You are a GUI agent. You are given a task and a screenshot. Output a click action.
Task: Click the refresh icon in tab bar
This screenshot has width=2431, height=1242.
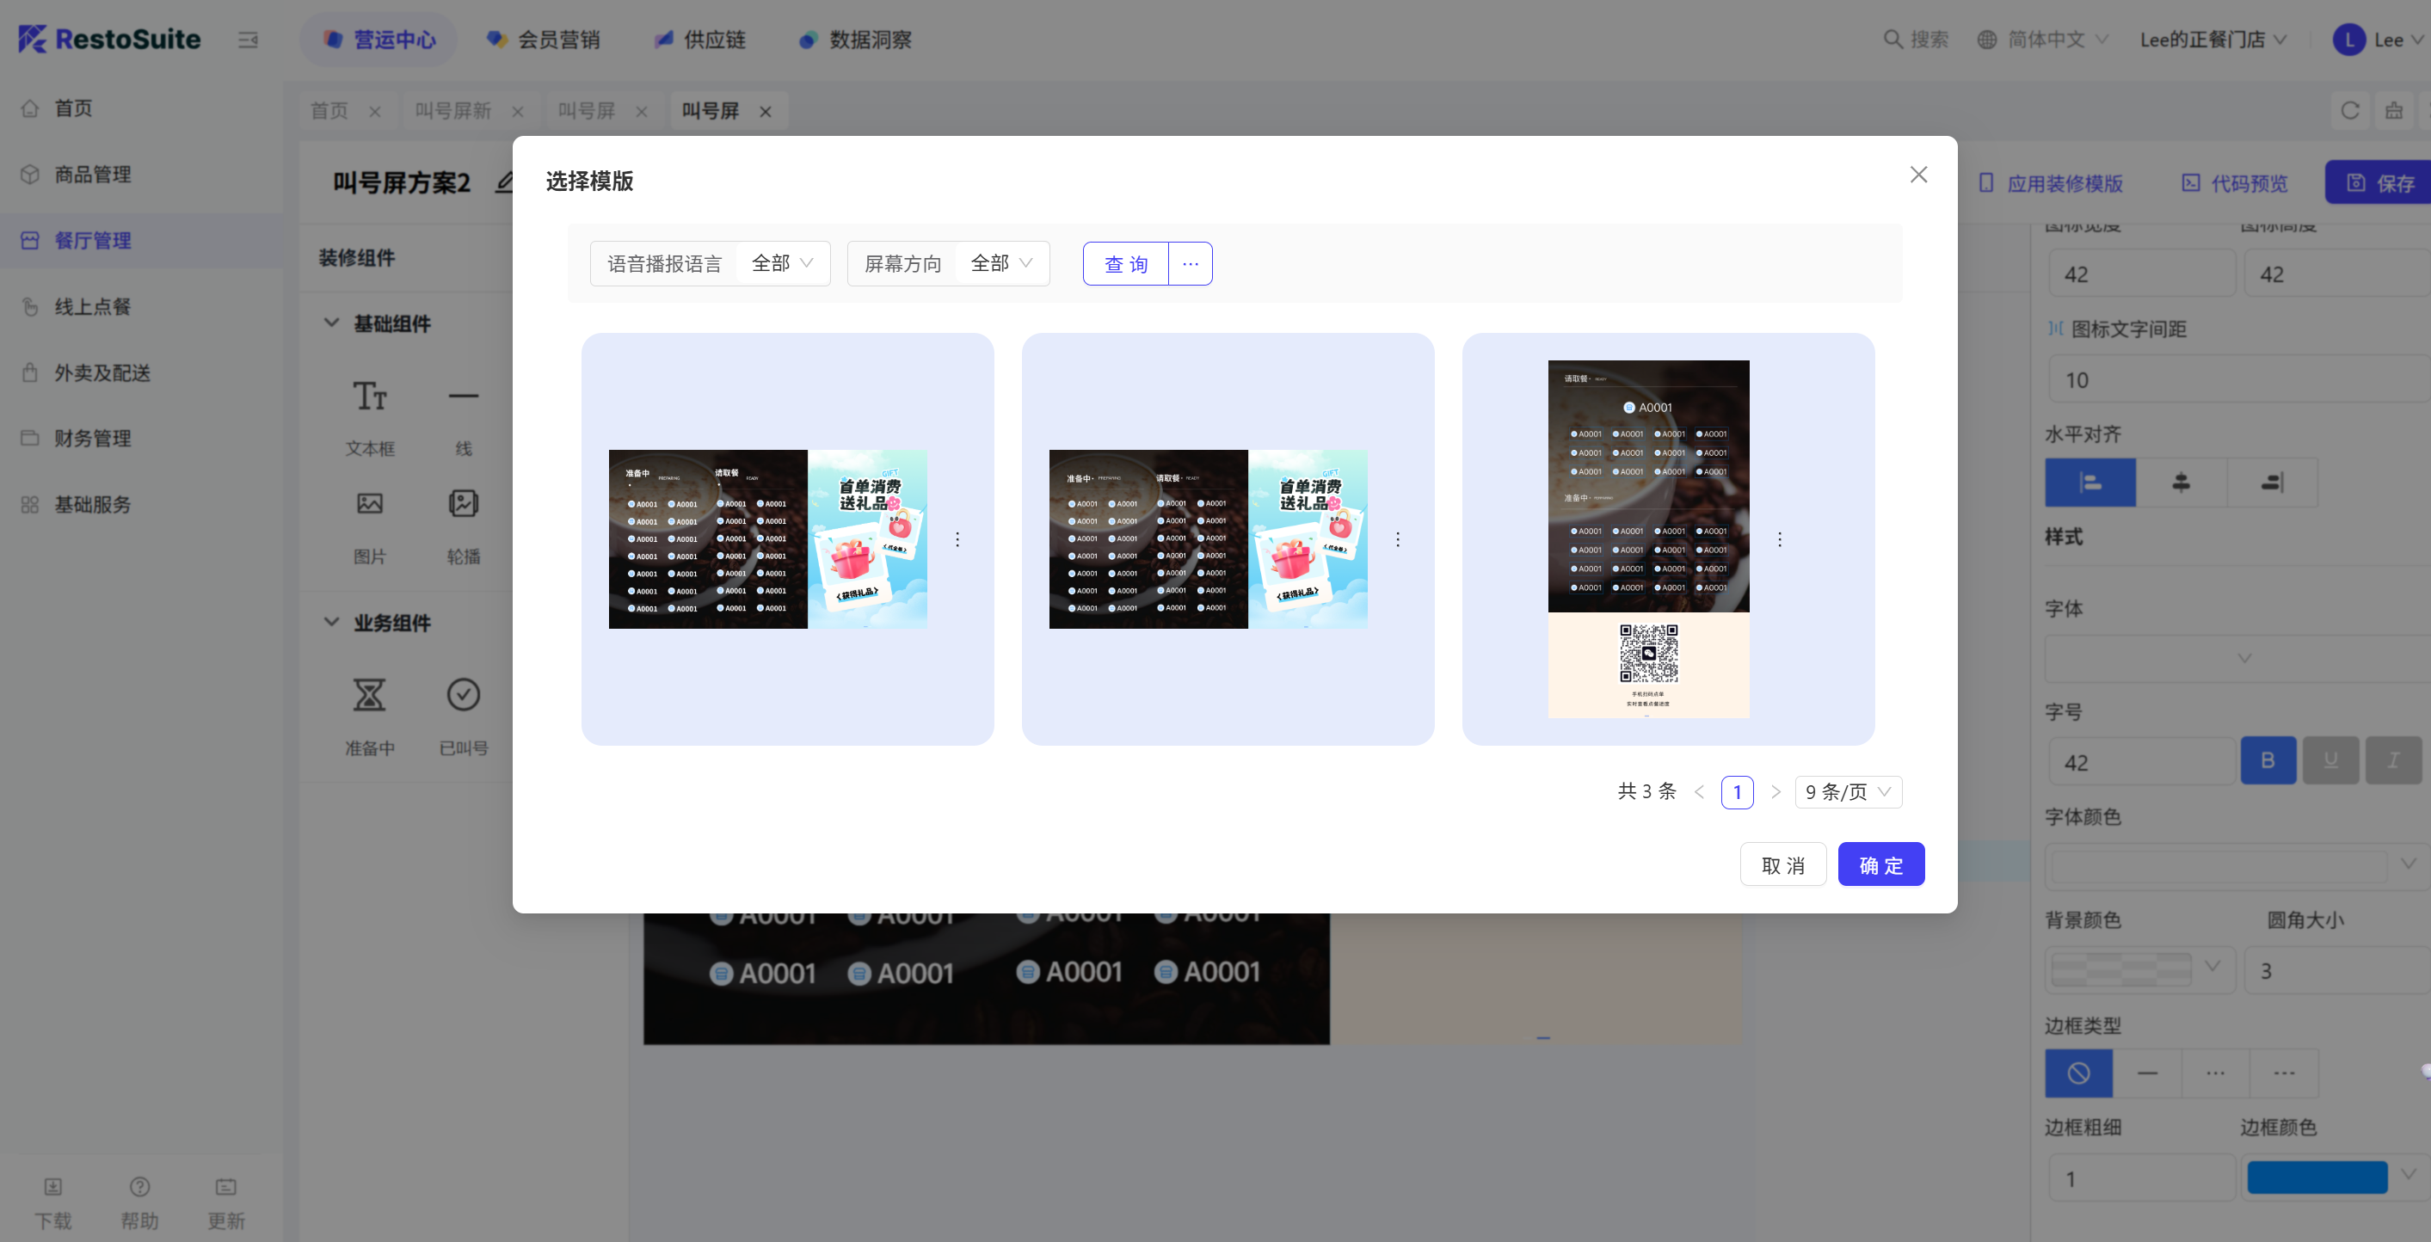click(2350, 110)
